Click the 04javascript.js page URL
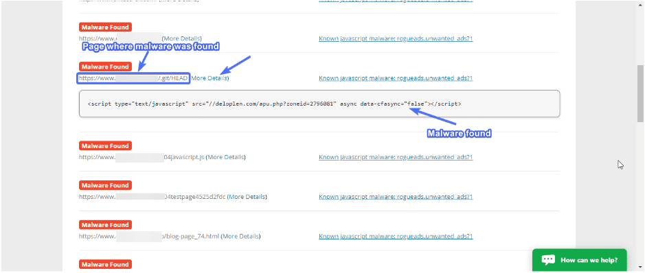The image size is (645, 273). click(142, 157)
